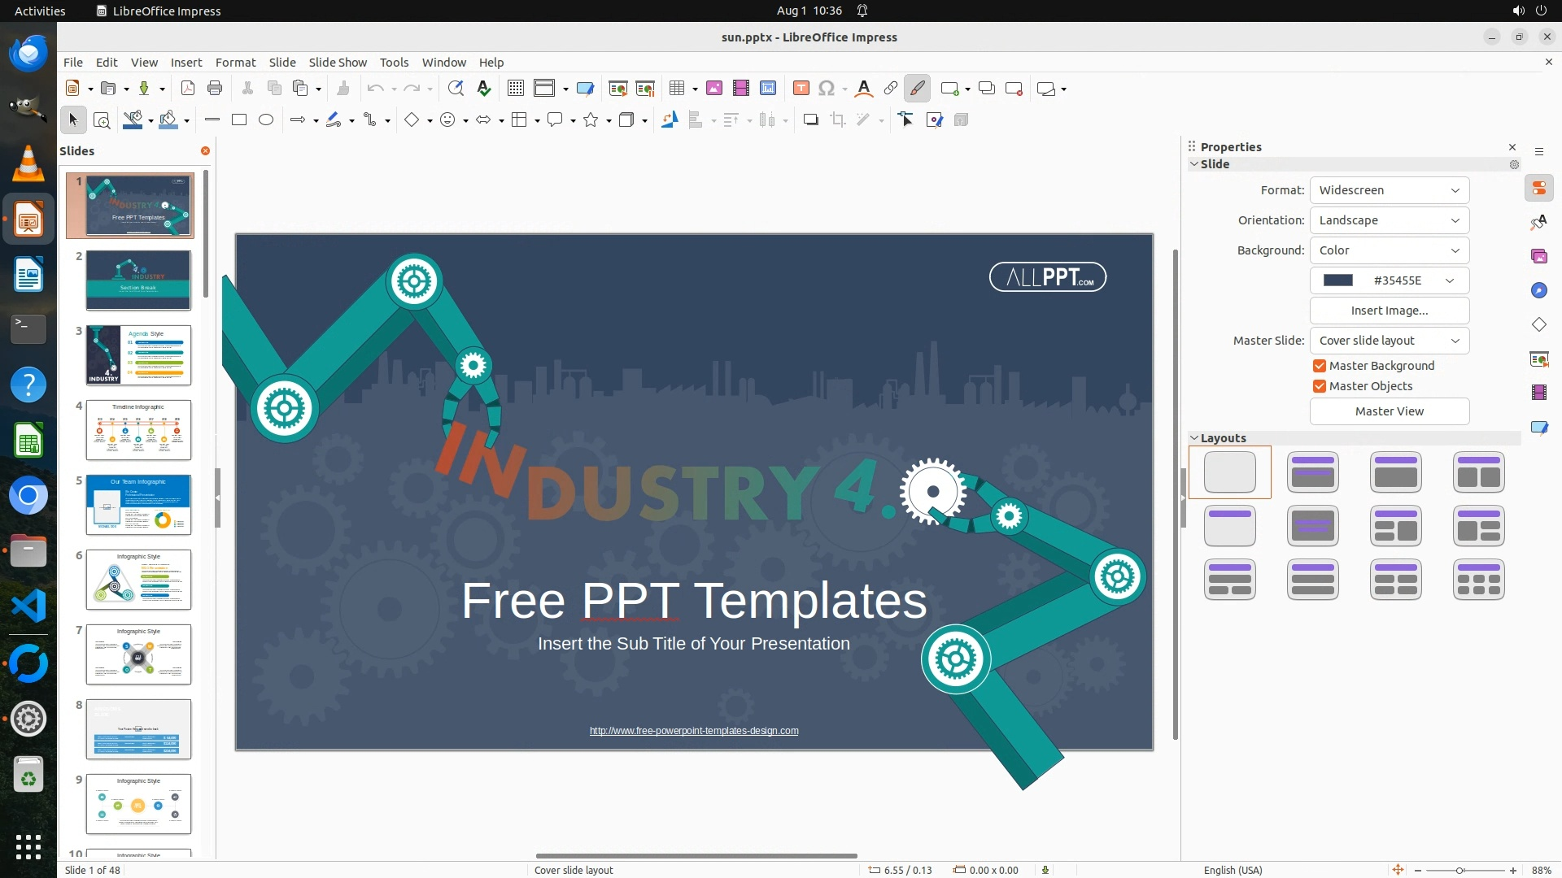Click the Print icon in toolbar
1562x878 pixels.
(x=215, y=89)
